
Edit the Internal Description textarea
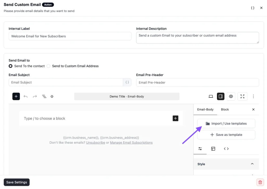click(x=198, y=38)
